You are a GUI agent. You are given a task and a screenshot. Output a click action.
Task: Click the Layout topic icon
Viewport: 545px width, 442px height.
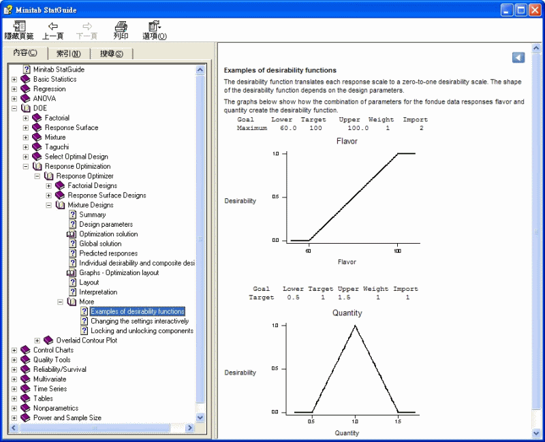72,282
